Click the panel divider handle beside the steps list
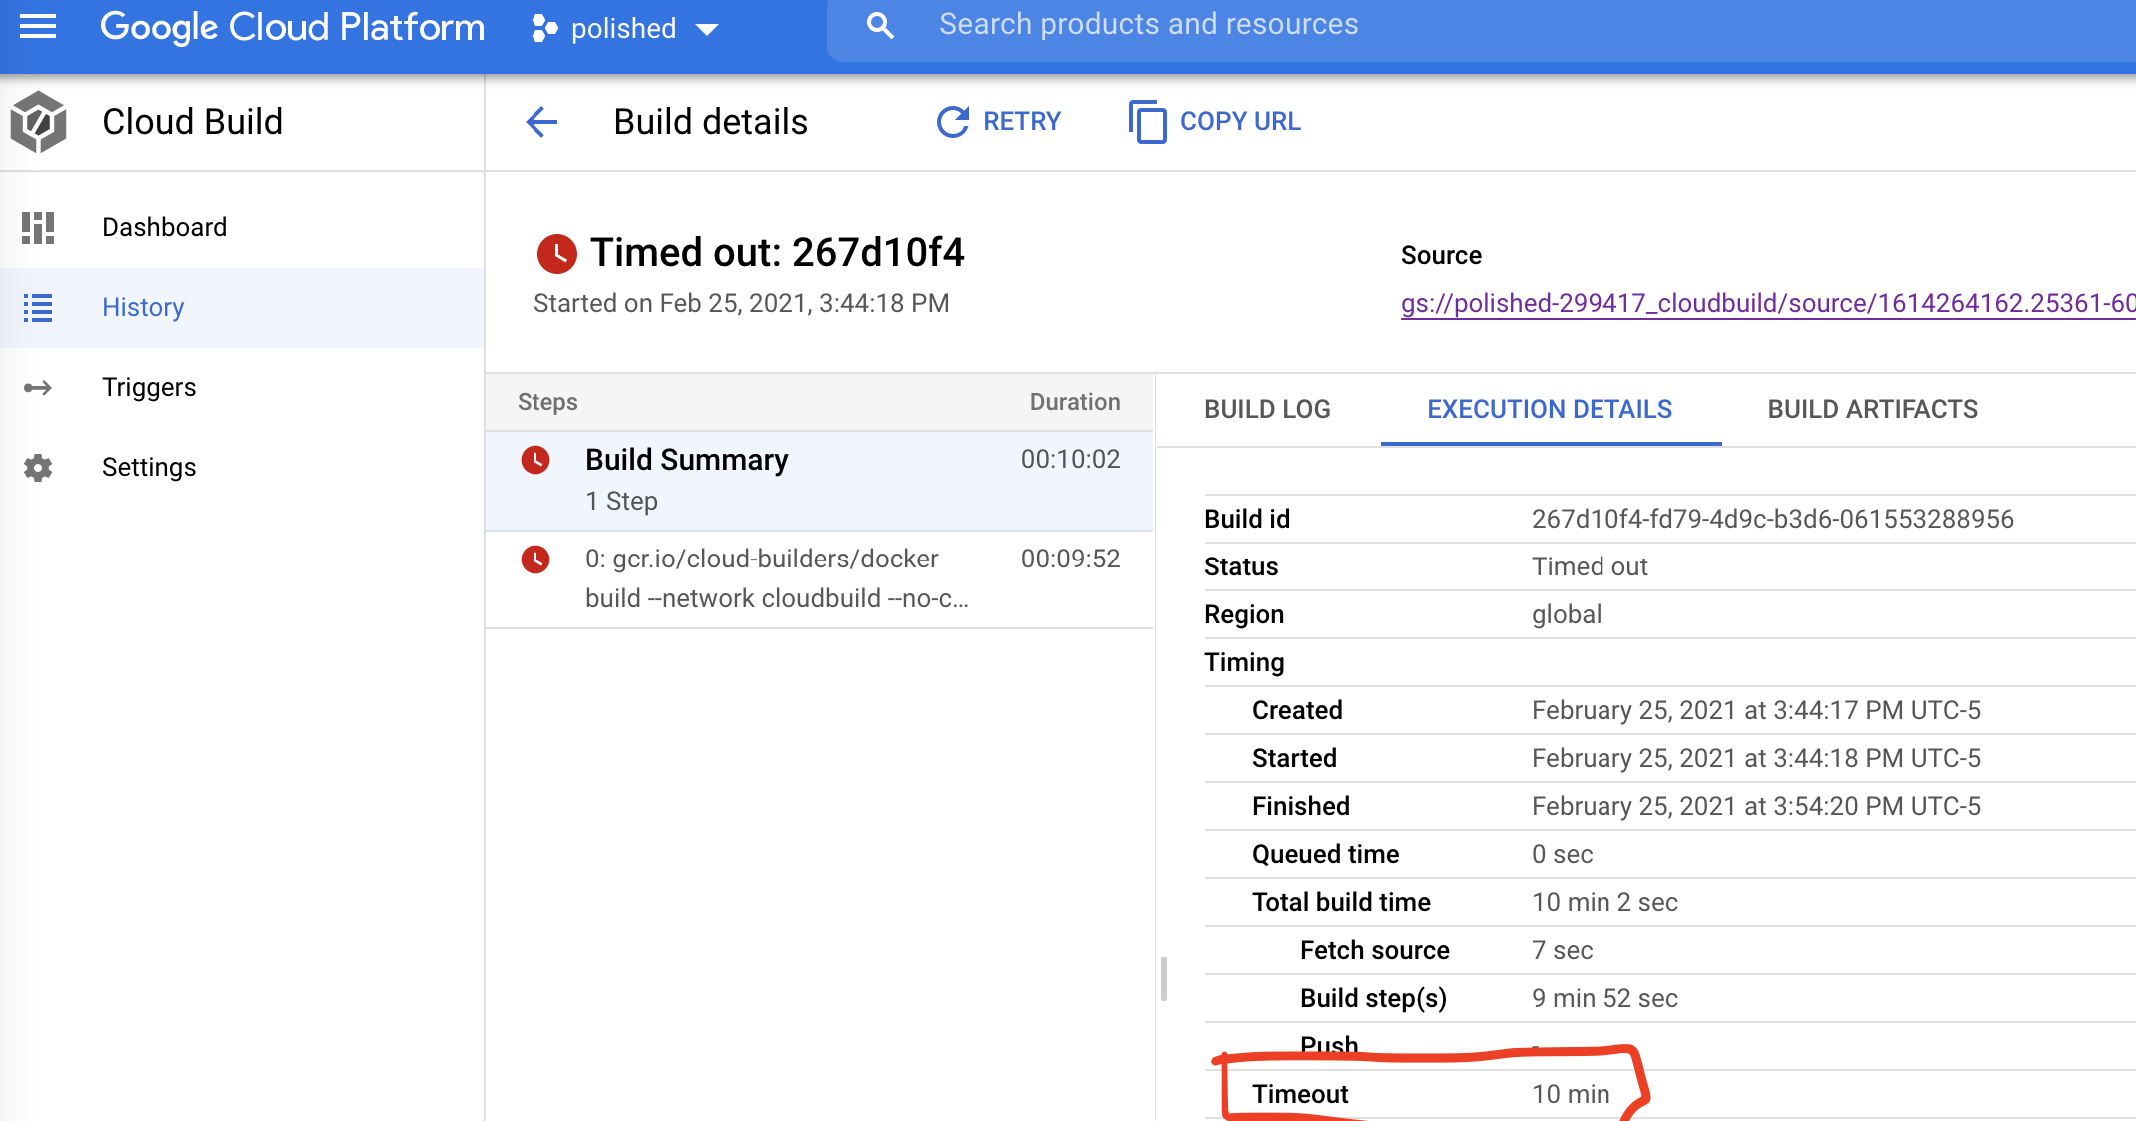The height and width of the screenshot is (1121, 2136). (x=1163, y=978)
